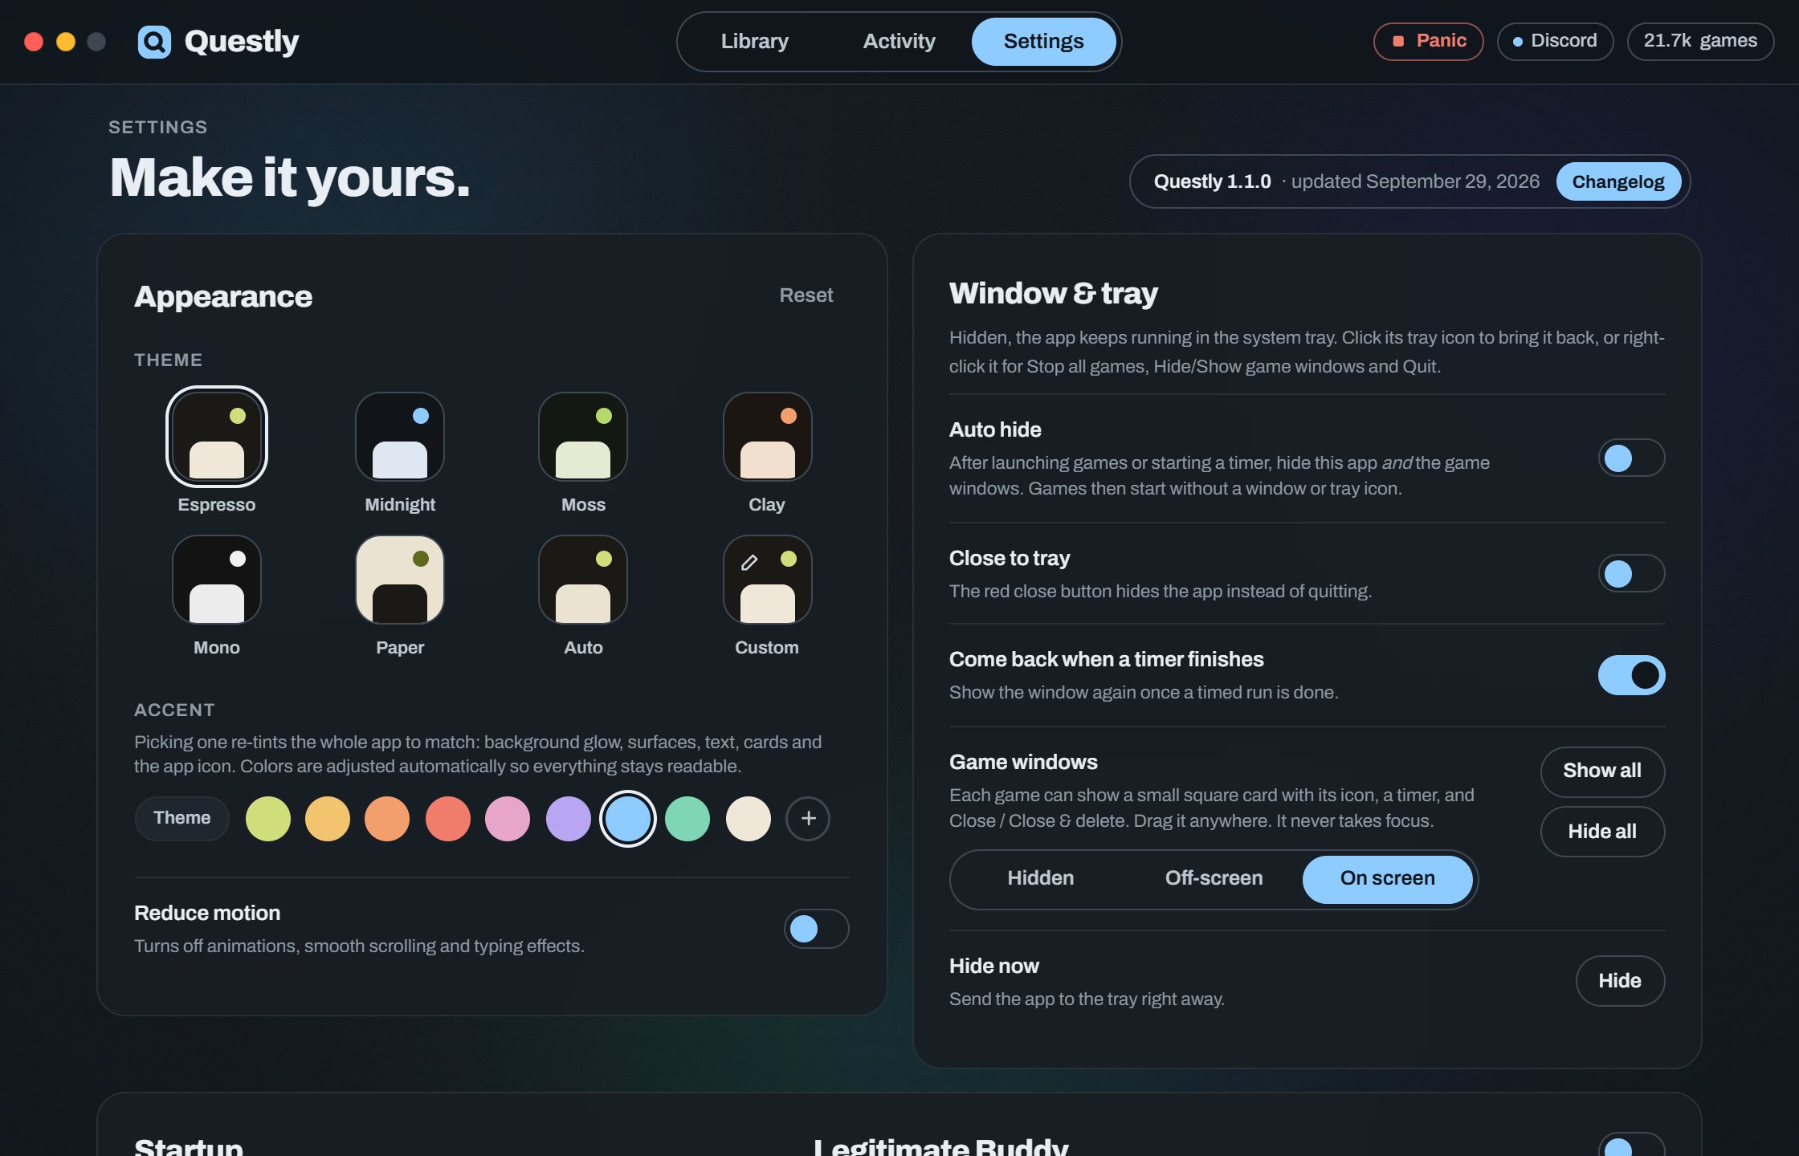
Task: Pick the mint green accent swatch
Action: (687, 819)
